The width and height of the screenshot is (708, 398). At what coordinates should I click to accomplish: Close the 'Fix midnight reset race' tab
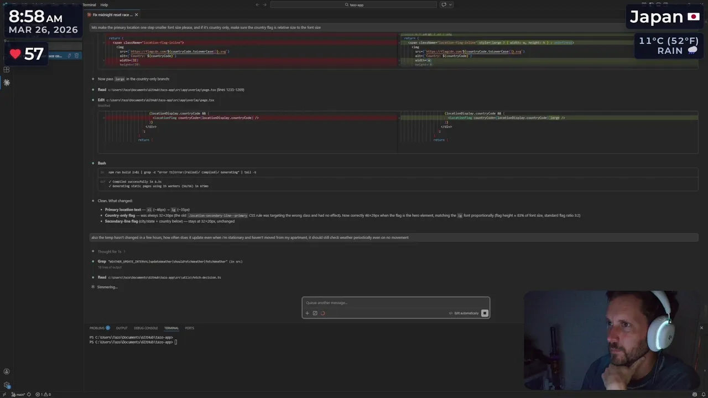pos(136,15)
